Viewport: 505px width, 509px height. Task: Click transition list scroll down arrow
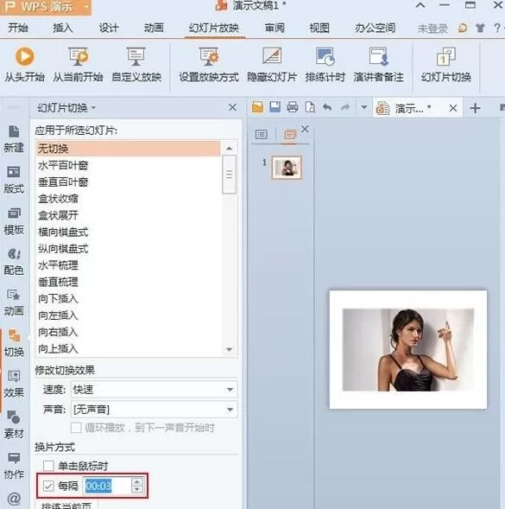click(229, 349)
